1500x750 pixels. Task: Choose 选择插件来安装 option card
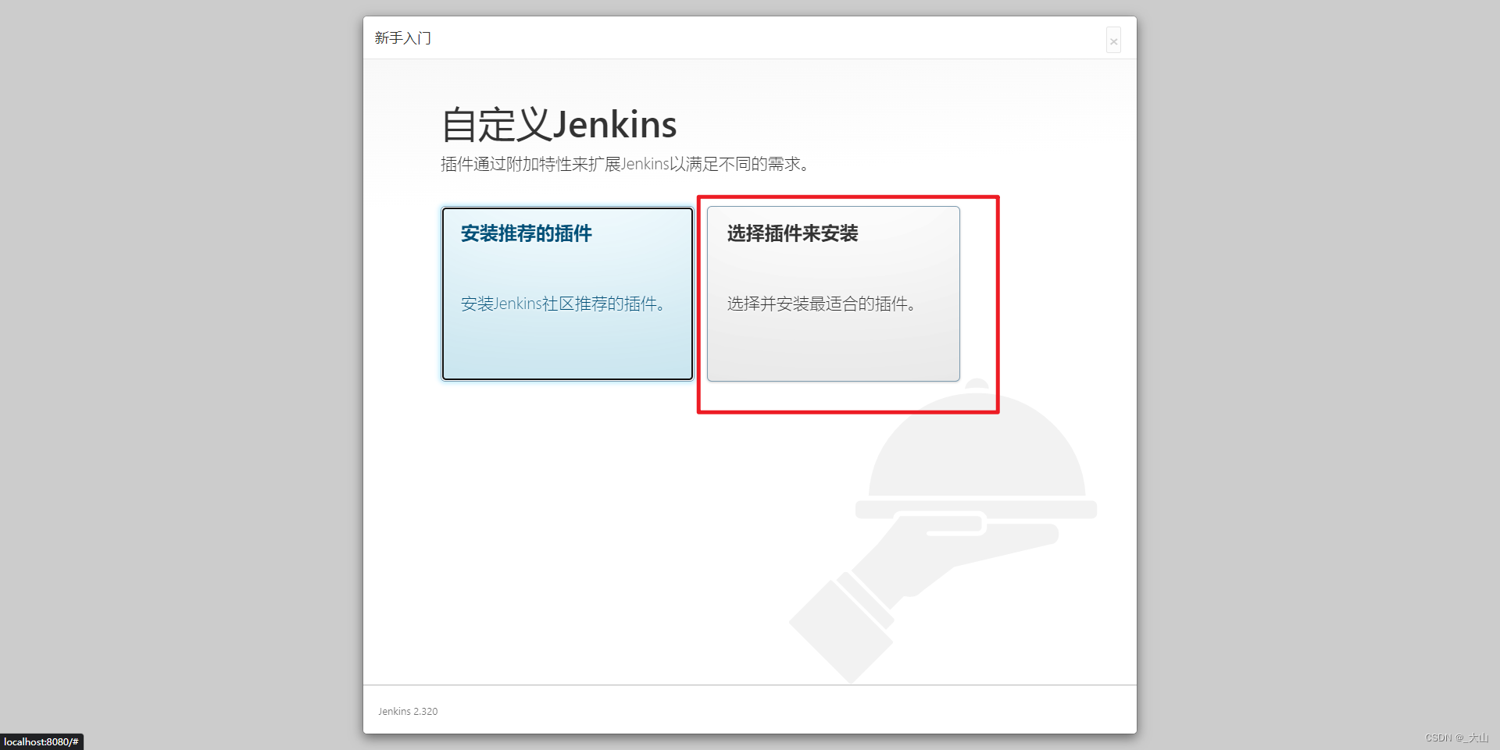pyautogui.click(x=833, y=293)
